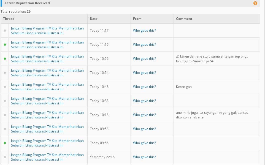Click the Date column header

(x=94, y=19)
